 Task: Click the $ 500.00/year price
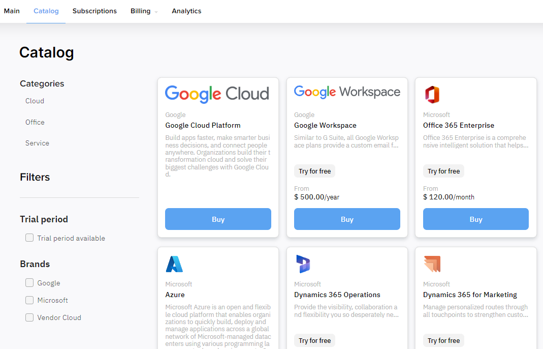(316, 197)
